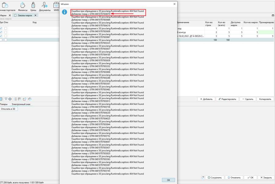The image size is (275, 184).
Task: Click the filter funnel icon in grid toolbar
Action: point(5,99)
